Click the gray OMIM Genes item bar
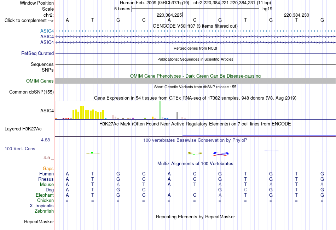This screenshot has width=336, height=230. [195, 81]
